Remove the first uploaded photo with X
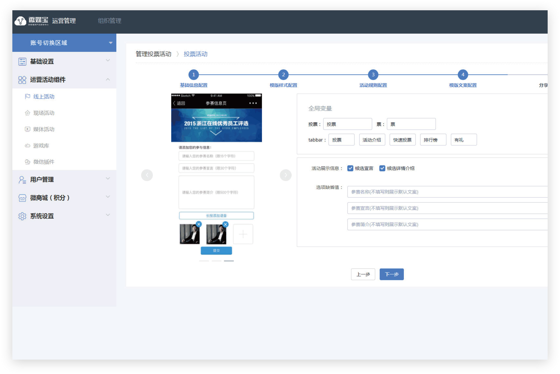Screen dimensions: 560x374 pos(199,224)
